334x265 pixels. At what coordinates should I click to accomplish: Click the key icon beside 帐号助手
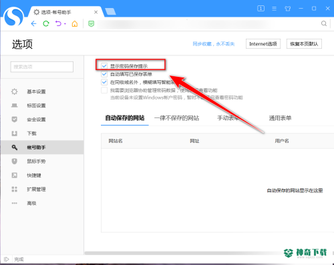[x=15, y=148]
